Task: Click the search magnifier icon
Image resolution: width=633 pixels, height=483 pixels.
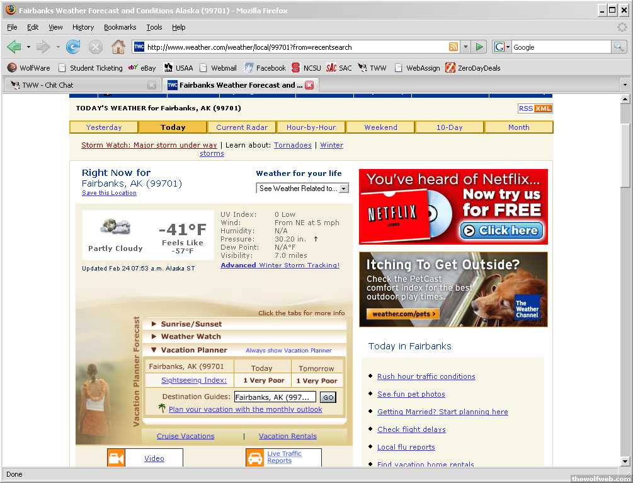Action: click(x=619, y=47)
